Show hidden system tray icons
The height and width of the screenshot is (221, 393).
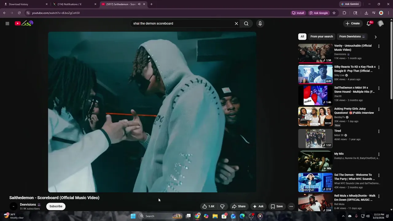343,216
